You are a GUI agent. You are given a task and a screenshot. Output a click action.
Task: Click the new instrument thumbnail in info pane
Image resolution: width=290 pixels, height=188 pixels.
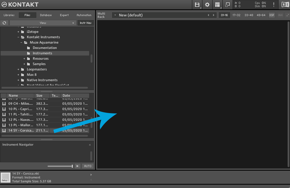tap(5, 177)
